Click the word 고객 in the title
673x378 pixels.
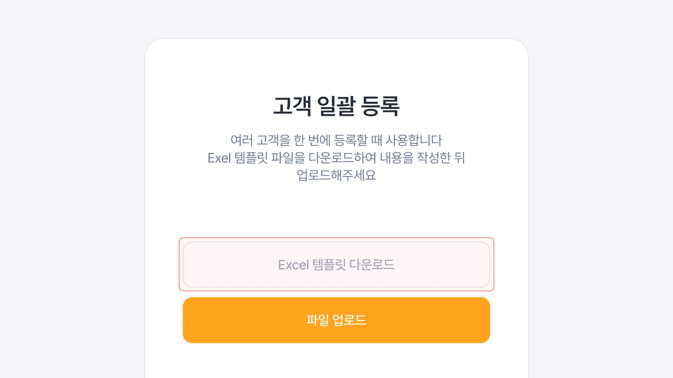pos(292,106)
